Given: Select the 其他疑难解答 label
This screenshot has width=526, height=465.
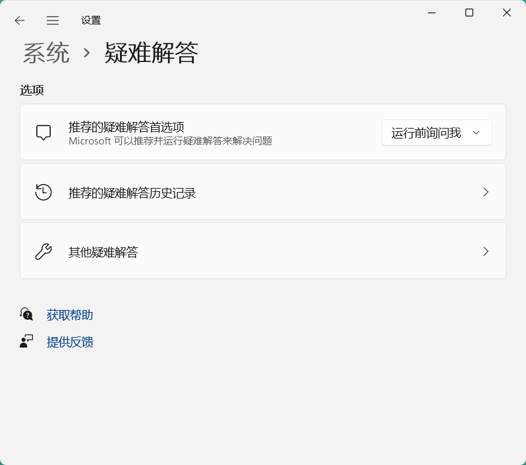Looking at the screenshot, I should (103, 252).
